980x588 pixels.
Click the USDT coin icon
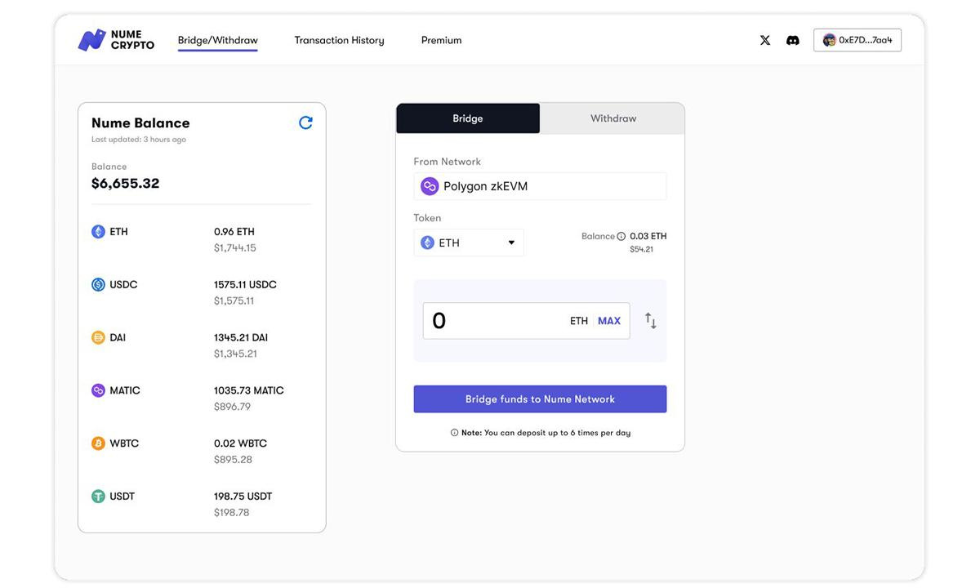click(98, 497)
